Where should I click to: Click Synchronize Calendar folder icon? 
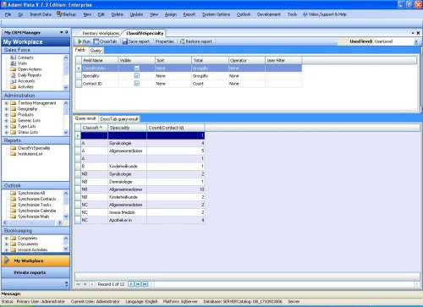(x=14, y=211)
